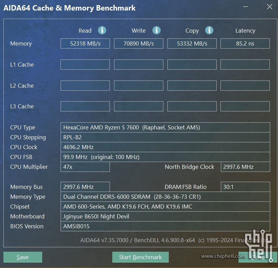This screenshot has width=278, height=268.
Task: Click the empty L2 Cache Copy field
Action: pos(192,86)
